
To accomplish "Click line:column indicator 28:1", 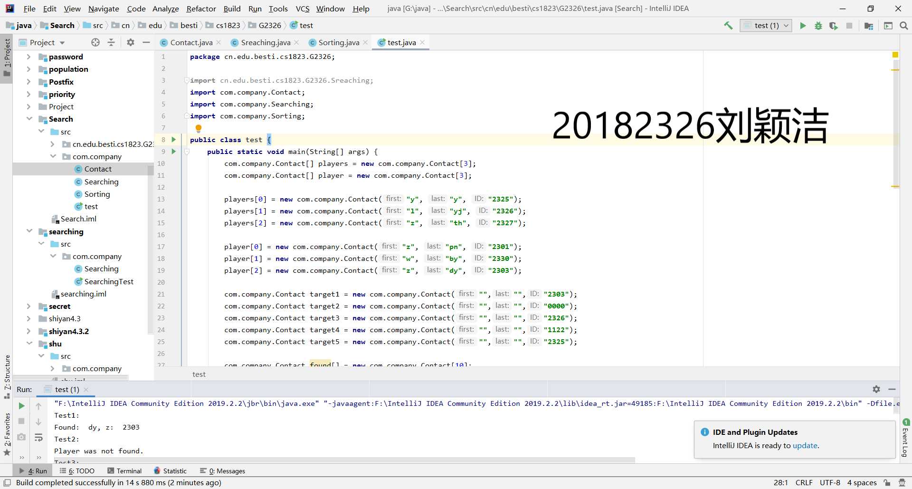I will [780, 482].
